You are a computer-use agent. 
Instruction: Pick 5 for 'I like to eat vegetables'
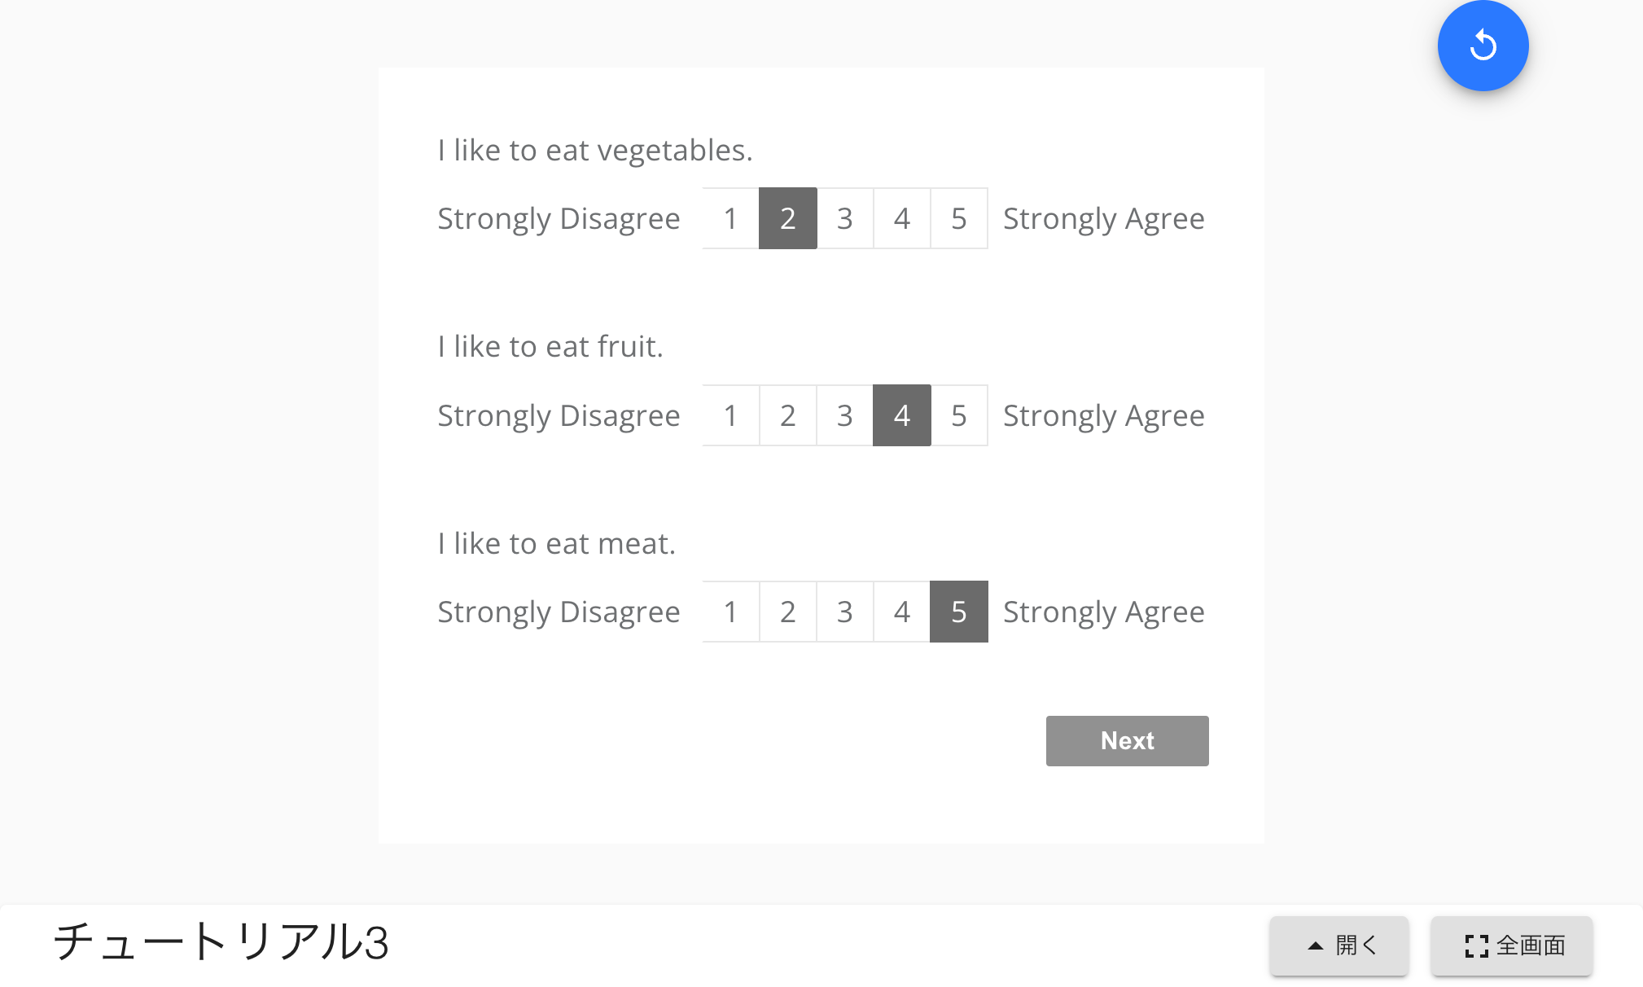tap(959, 218)
